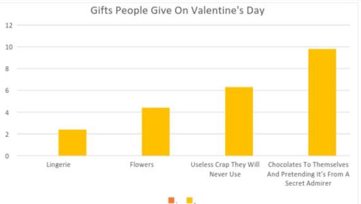Click the orange legend swatch
The width and height of the screenshot is (361, 204).
pos(171,200)
